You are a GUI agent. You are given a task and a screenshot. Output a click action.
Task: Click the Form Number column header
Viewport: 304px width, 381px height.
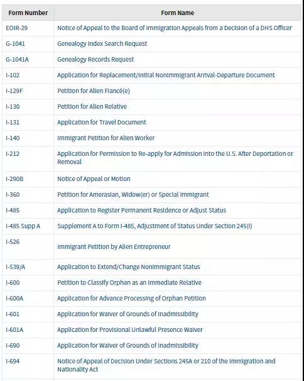[28, 13]
